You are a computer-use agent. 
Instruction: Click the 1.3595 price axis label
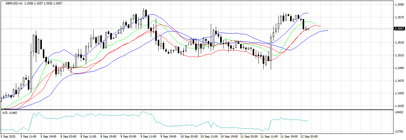(399, 5)
